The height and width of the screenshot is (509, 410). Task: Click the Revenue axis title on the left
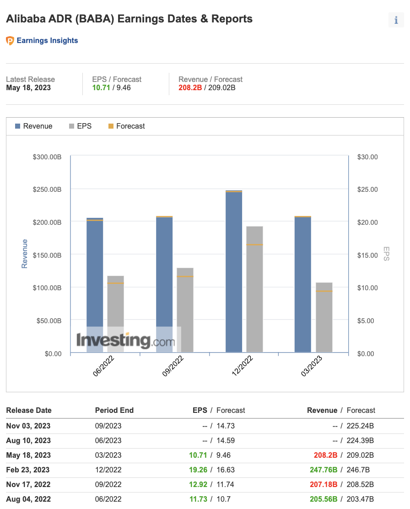24,254
